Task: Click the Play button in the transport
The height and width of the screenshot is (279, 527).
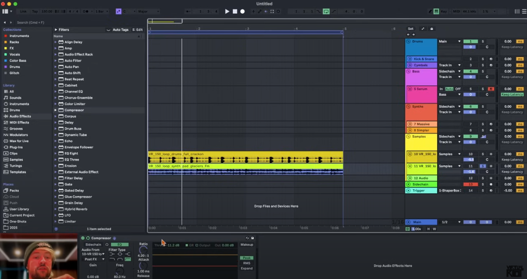Action: point(227,11)
